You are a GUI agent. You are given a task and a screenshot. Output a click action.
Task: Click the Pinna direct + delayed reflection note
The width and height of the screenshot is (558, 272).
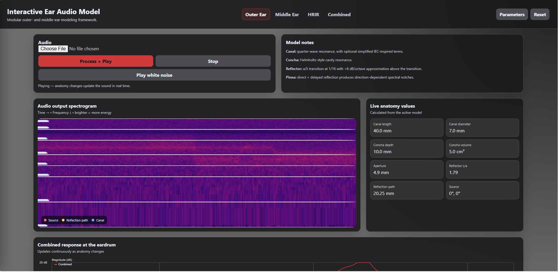[350, 77]
